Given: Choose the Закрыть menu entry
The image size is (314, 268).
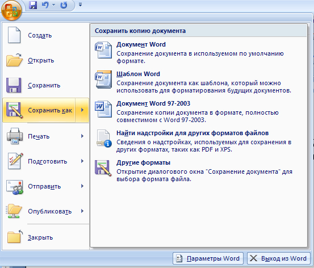Looking at the screenshot, I should coord(46,237).
